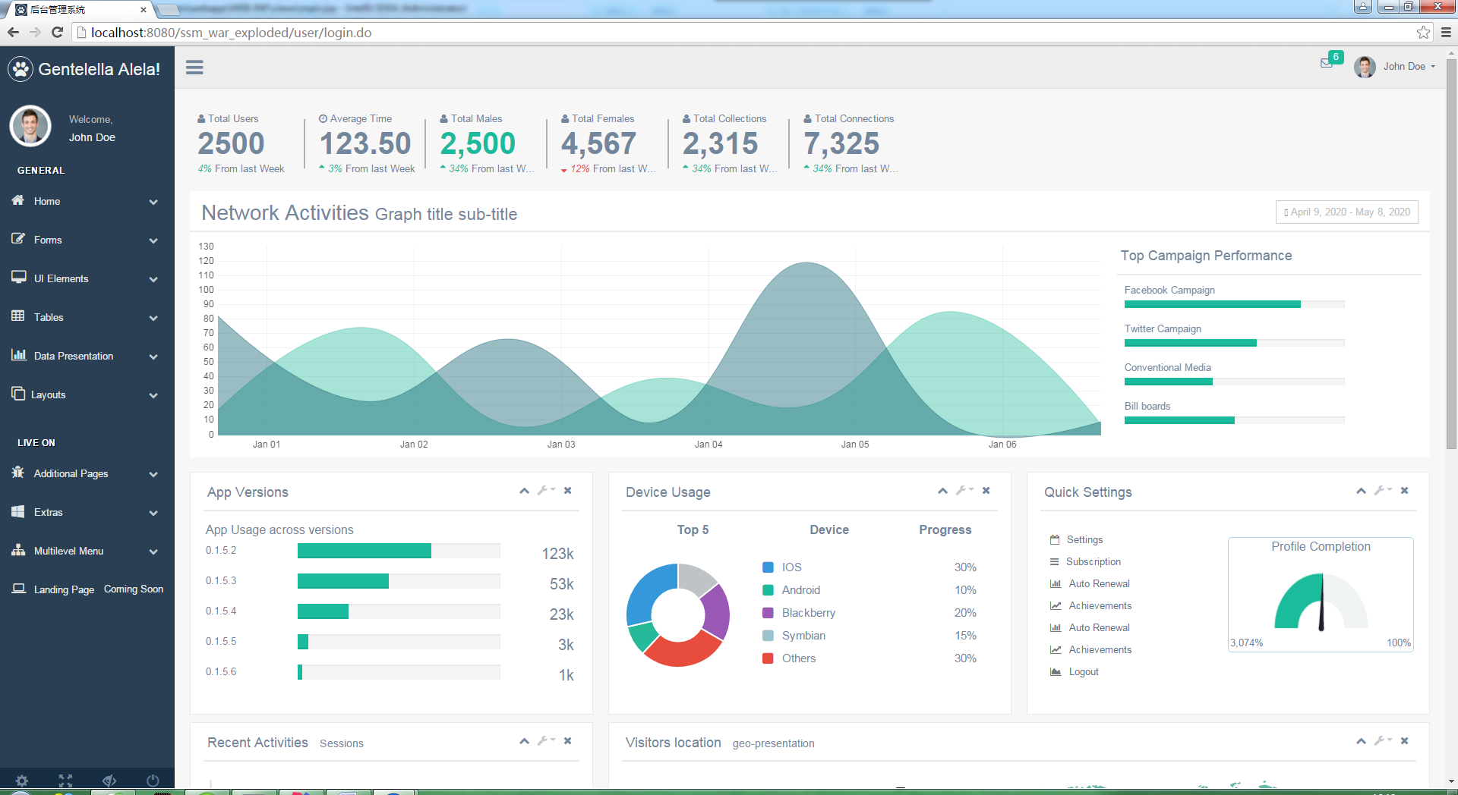Click the paw logo icon beside Gentelella Alela
The width and height of the screenshot is (1458, 795).
click(21, 69)
